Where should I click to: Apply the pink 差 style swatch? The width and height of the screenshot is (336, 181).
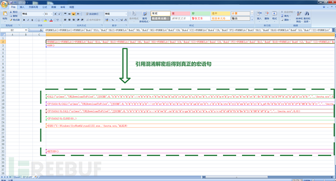181,14
